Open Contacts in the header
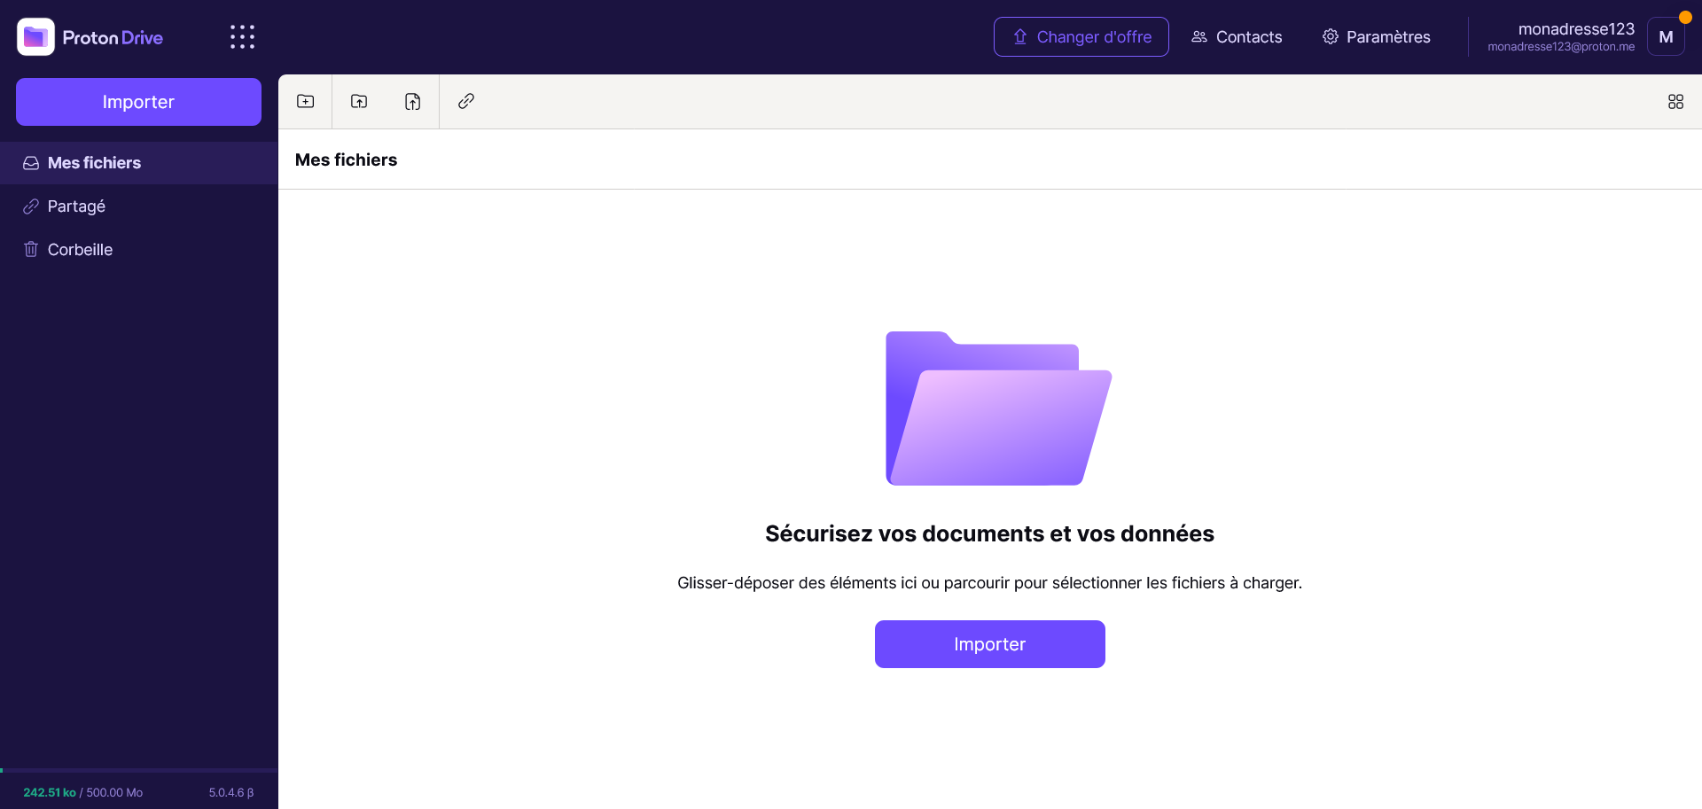 pos(1237,37)
